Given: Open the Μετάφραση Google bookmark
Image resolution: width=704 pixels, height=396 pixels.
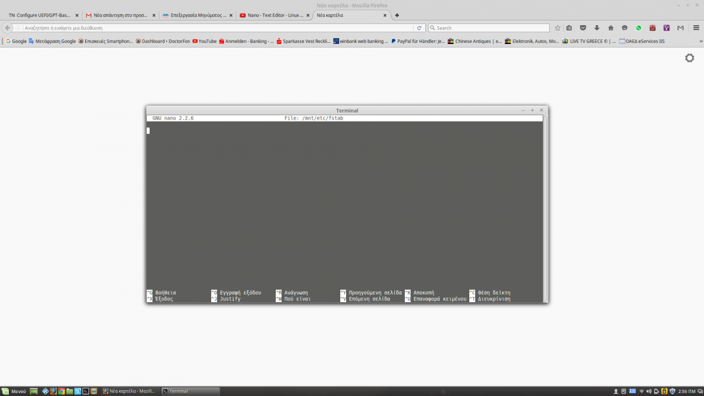Looking at the screenshot, I should click(x=52, y=41).
